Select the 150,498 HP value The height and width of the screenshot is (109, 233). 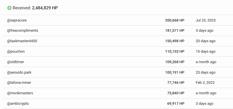[x=175, y=41]
